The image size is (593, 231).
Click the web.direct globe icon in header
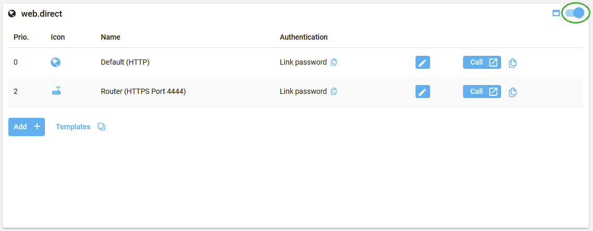pos(12,14)
